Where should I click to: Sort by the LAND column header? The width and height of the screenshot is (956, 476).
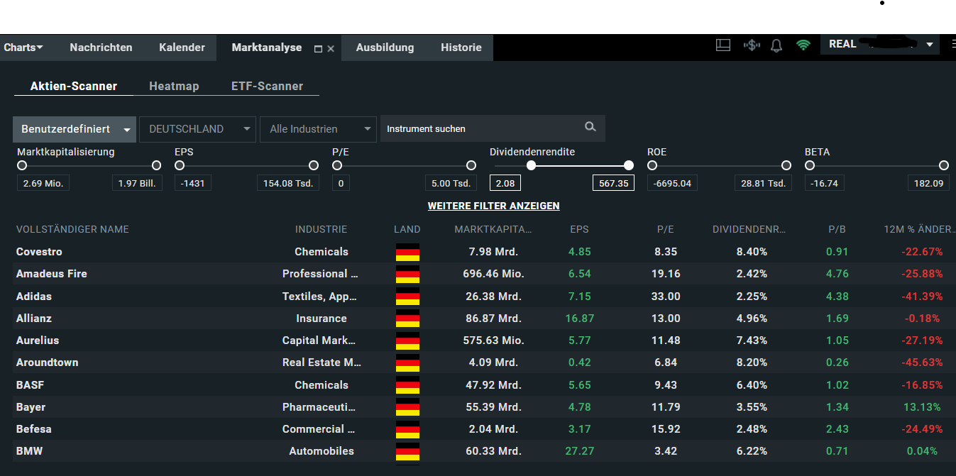(407, 229)
